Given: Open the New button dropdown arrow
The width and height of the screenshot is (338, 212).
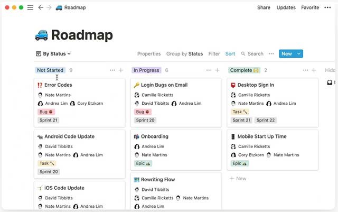Looking at the screenshot, I should point(299,54).
